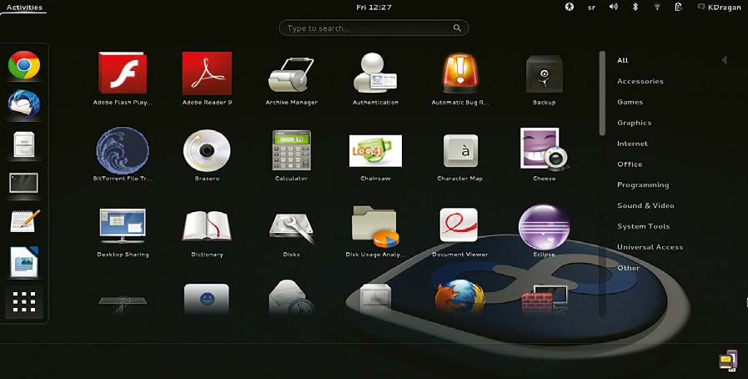748x379 pixels.
Task: Toggle the Show Applications grid button
Action: pos(24,302)
